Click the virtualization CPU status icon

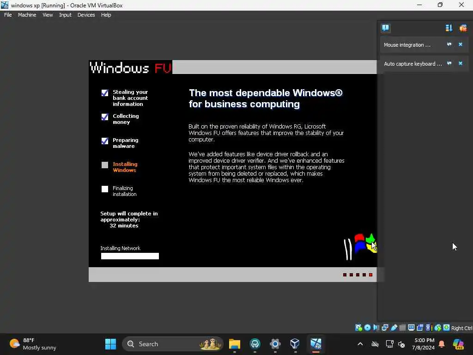(x=429, y=328)
